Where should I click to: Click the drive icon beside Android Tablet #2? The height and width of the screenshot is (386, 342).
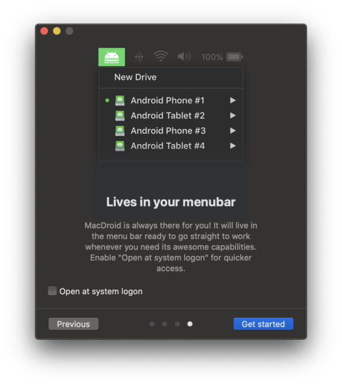click(x=120, y=116)
